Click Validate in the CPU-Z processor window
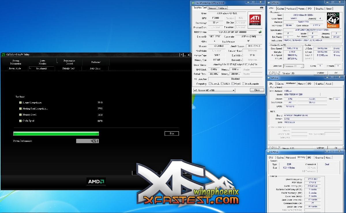 pyautogui.click(x=321, y=73)
